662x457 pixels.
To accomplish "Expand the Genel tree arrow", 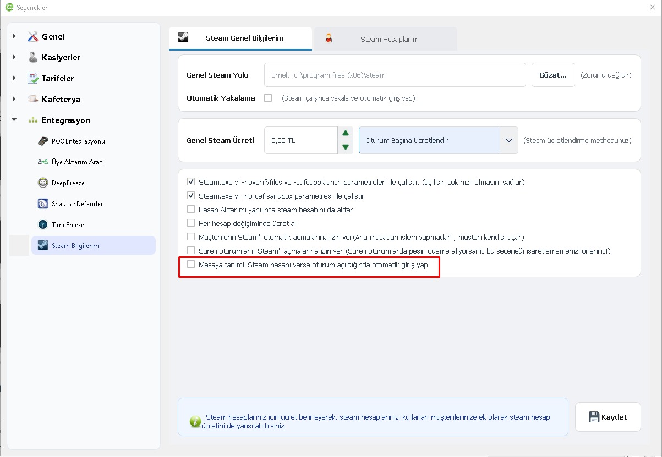I will (x=14, y=36).
